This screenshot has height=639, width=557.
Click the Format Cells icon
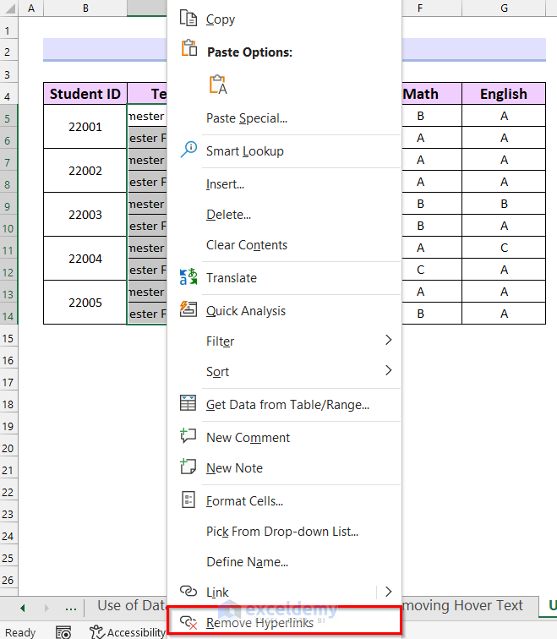pos(188,500)
